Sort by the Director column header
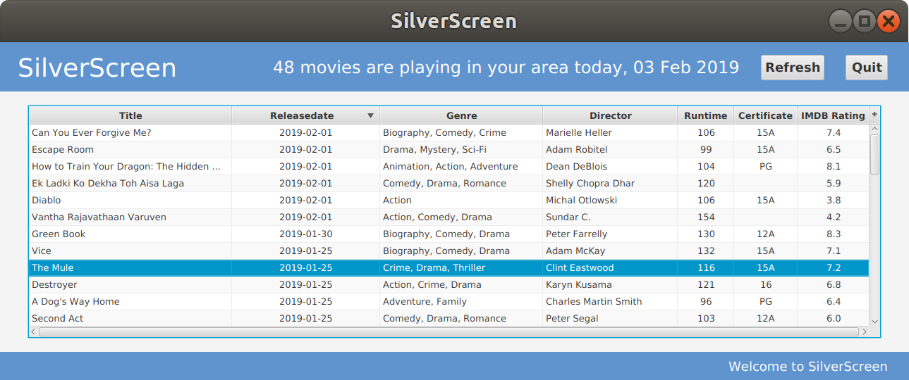 click(610, 115)
